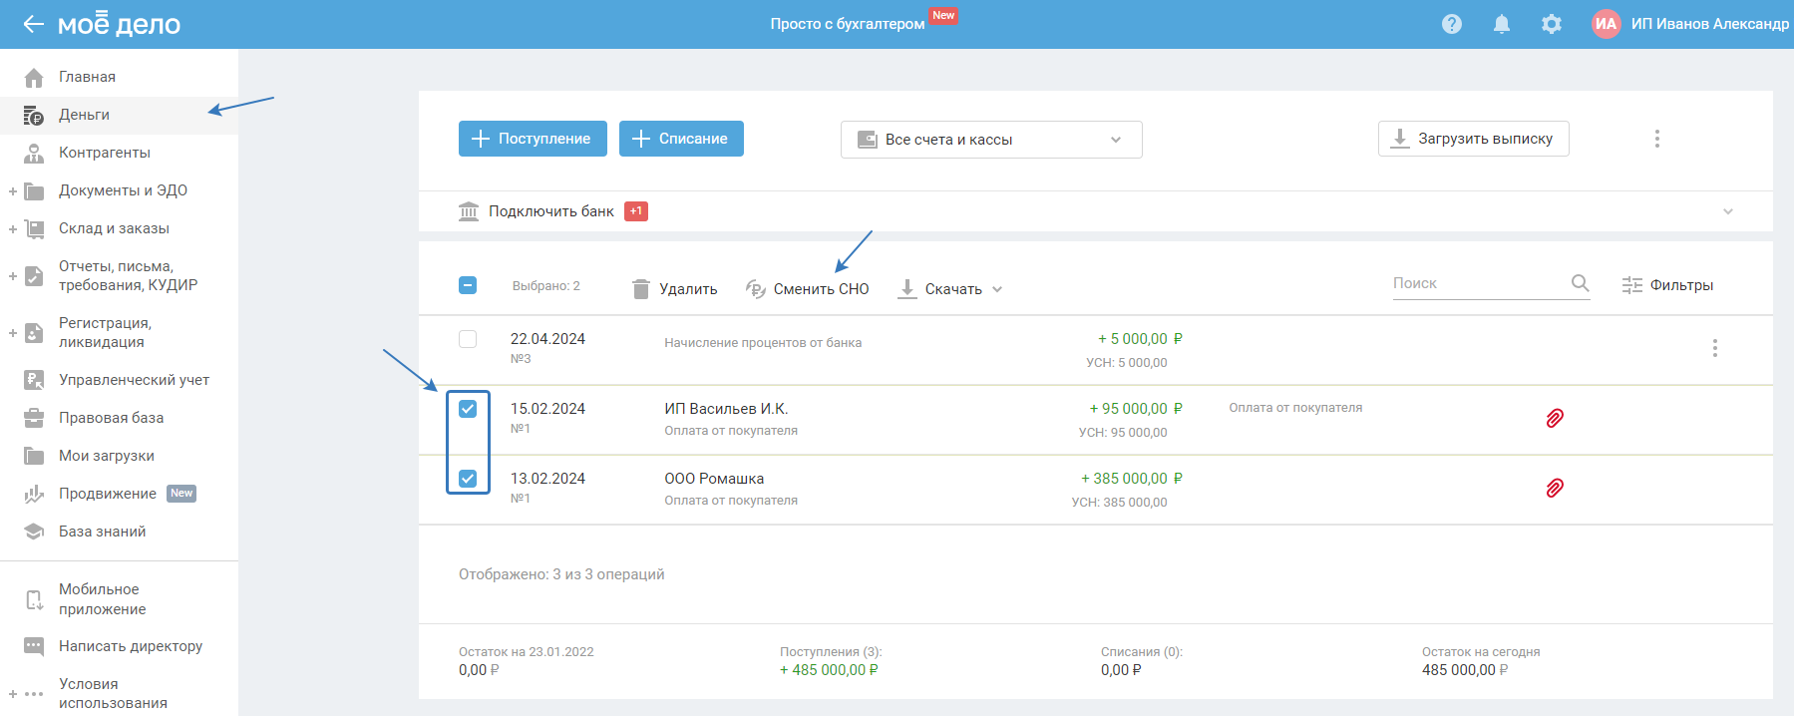Click paperclip attachment for ИП Васильев И.К.
Viewport: 1794px width, 716px height.
point(1554,418)
